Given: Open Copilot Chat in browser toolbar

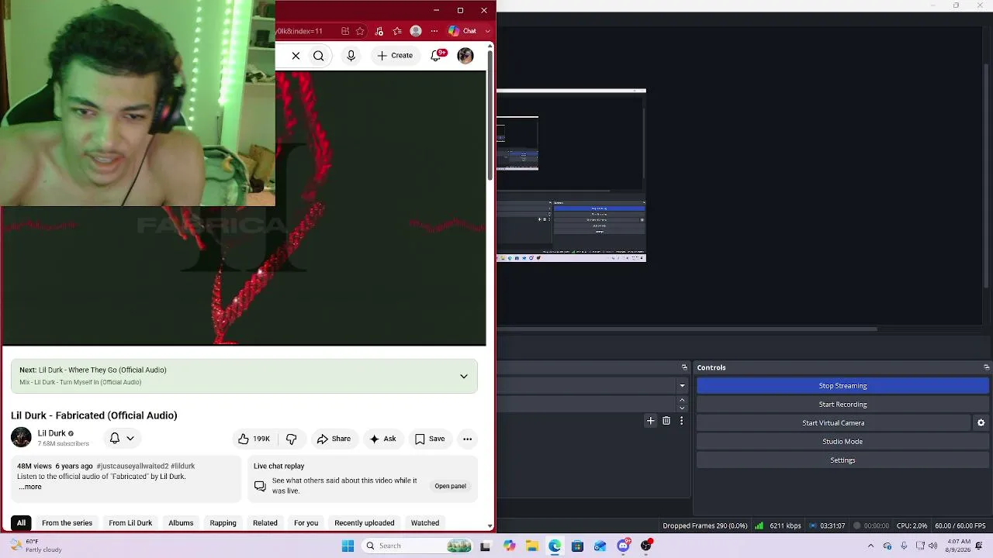Looking at the screenshot, I should (463, 32).
